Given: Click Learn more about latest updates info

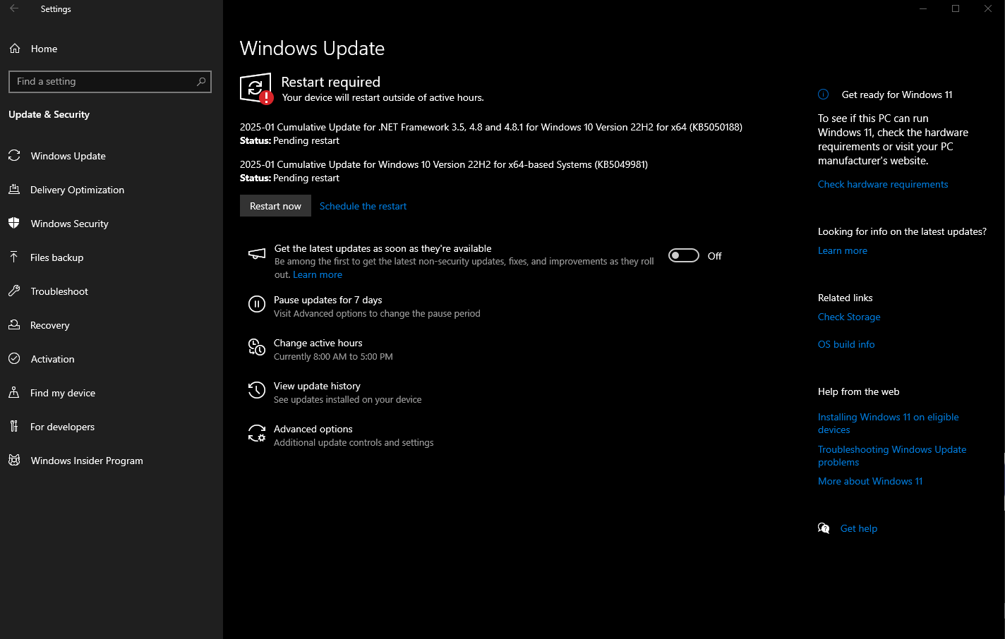Looking at the screenshot, I should coord(843,250).
